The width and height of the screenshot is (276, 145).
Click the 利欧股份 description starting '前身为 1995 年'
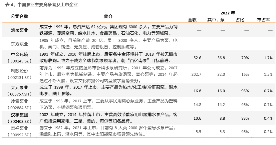click(108, 74)
